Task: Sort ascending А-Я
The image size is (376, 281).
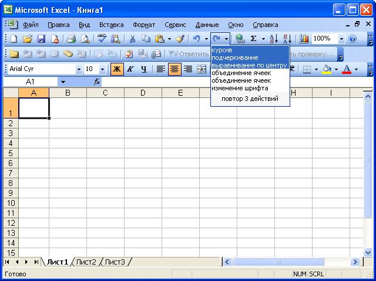Action: (x=273, y=39)
